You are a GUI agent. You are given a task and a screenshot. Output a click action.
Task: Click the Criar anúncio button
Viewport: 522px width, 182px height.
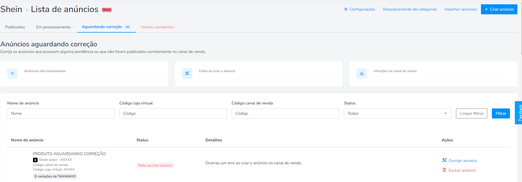click(499, 9)
